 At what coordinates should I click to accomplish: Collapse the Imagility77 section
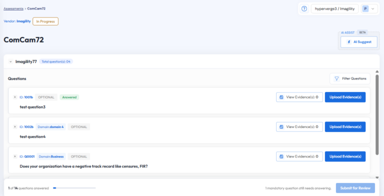tap(10, 61)
